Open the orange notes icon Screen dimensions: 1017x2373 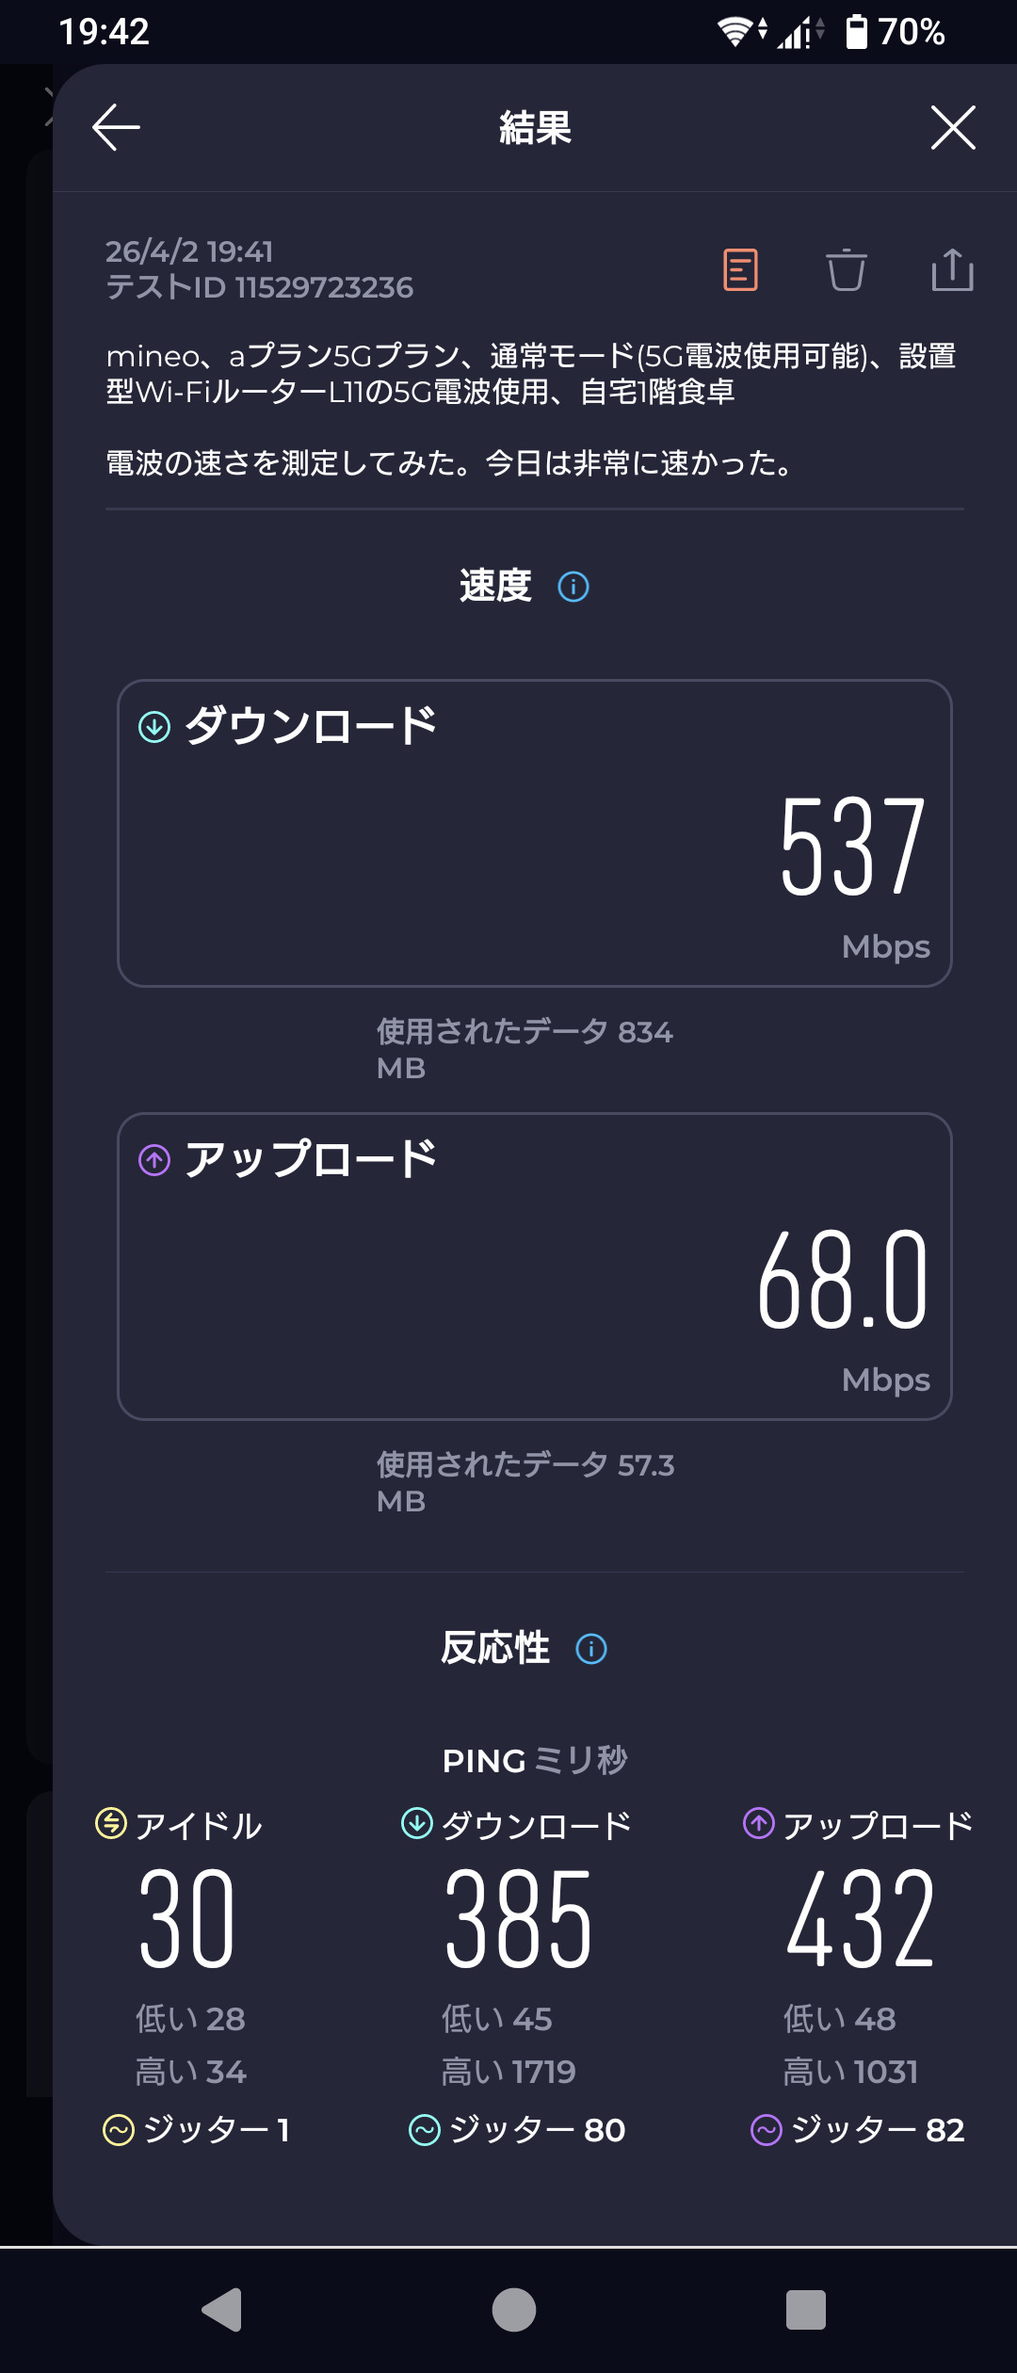pos(740,270)
